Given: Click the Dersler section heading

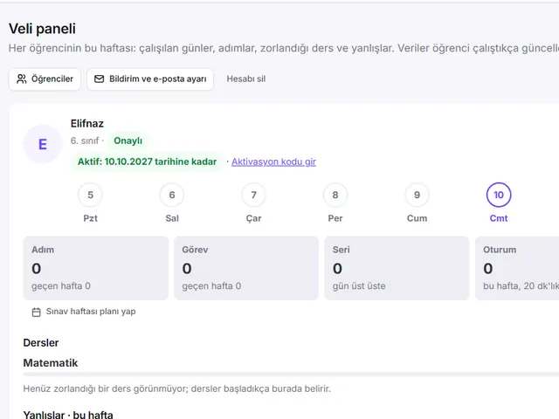Looking at the screenshot, I should (41, 343).
